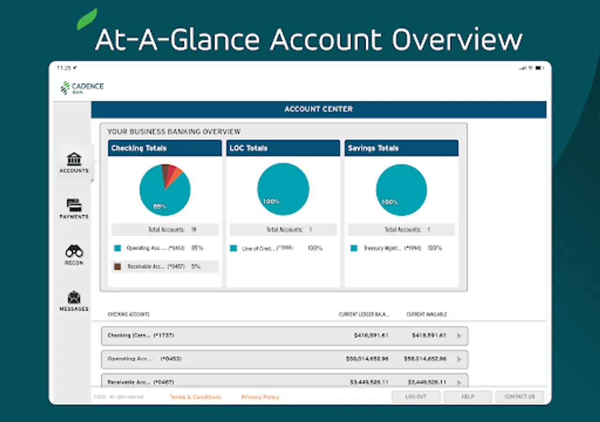Click the Your Business Banking Overview heading
Image resolution: width=600 pixels, height=422 pixels.
[174, 132]
